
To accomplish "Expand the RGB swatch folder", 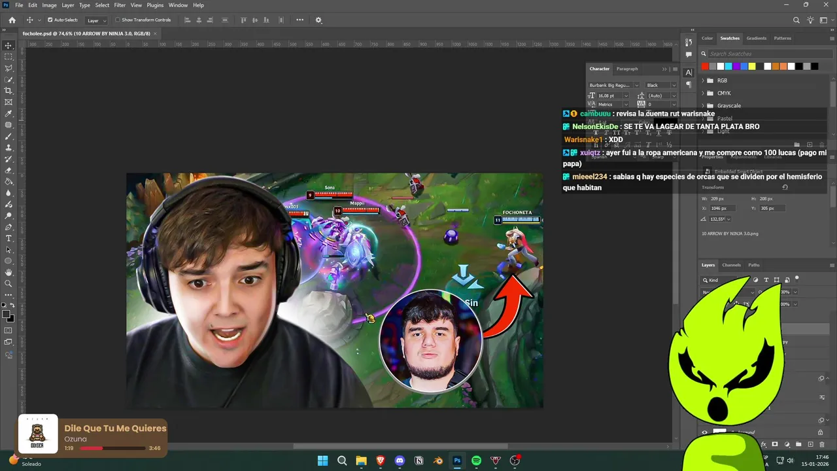I will point(703,80).
